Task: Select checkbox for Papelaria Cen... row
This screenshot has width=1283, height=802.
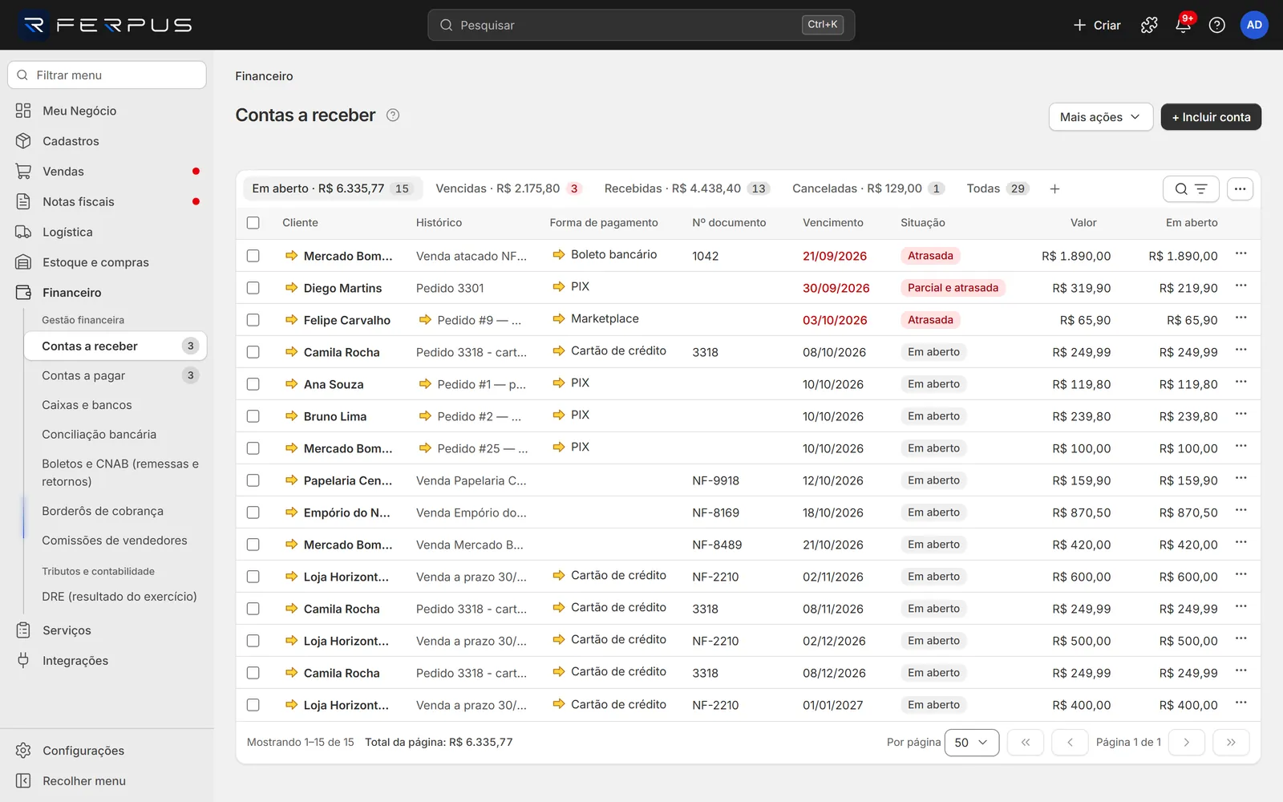Action: tap(253, 480)
